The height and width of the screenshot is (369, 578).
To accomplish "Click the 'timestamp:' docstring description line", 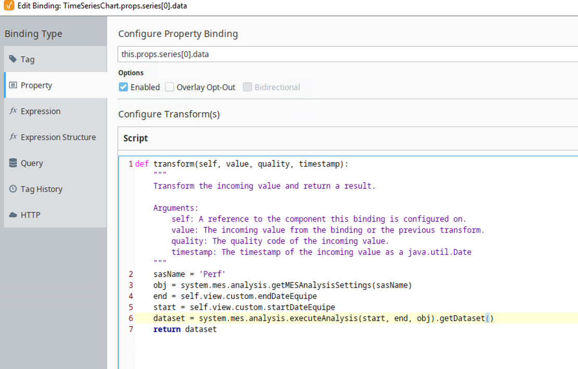I will click(321, 252).
